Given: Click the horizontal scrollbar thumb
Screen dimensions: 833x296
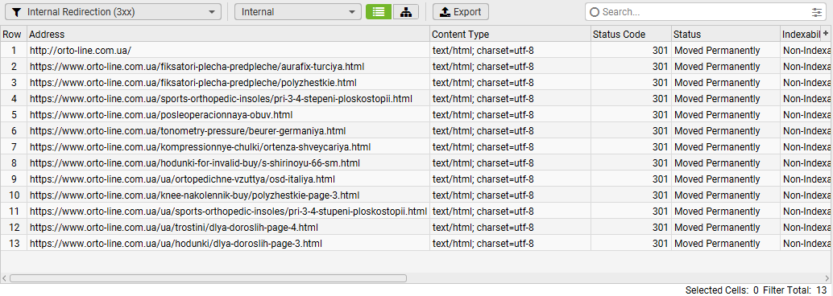Looking at the screenshot, I should pos(208,278).
